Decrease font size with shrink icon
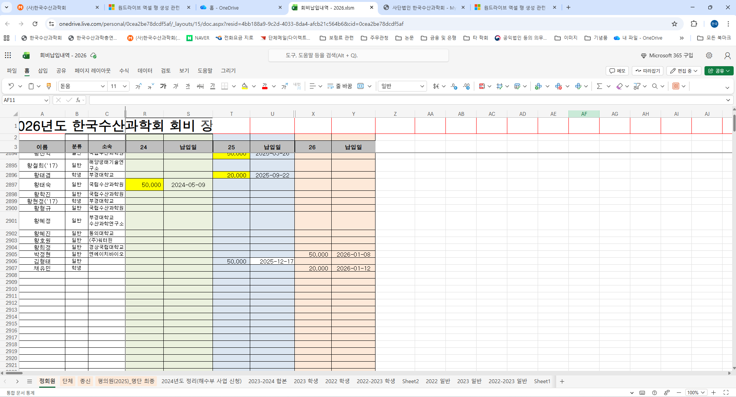The width and height of the screenshot is (736, 397). (151, 86)
